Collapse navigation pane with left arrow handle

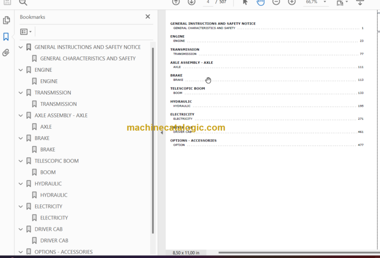(162, 132)
